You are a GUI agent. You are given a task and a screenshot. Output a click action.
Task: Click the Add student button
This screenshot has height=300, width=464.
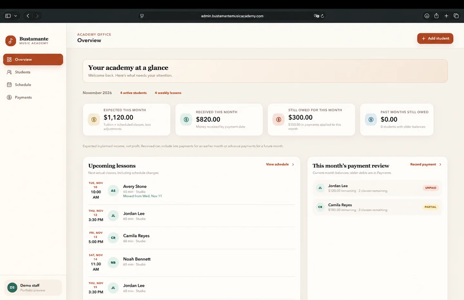(435, 38)
